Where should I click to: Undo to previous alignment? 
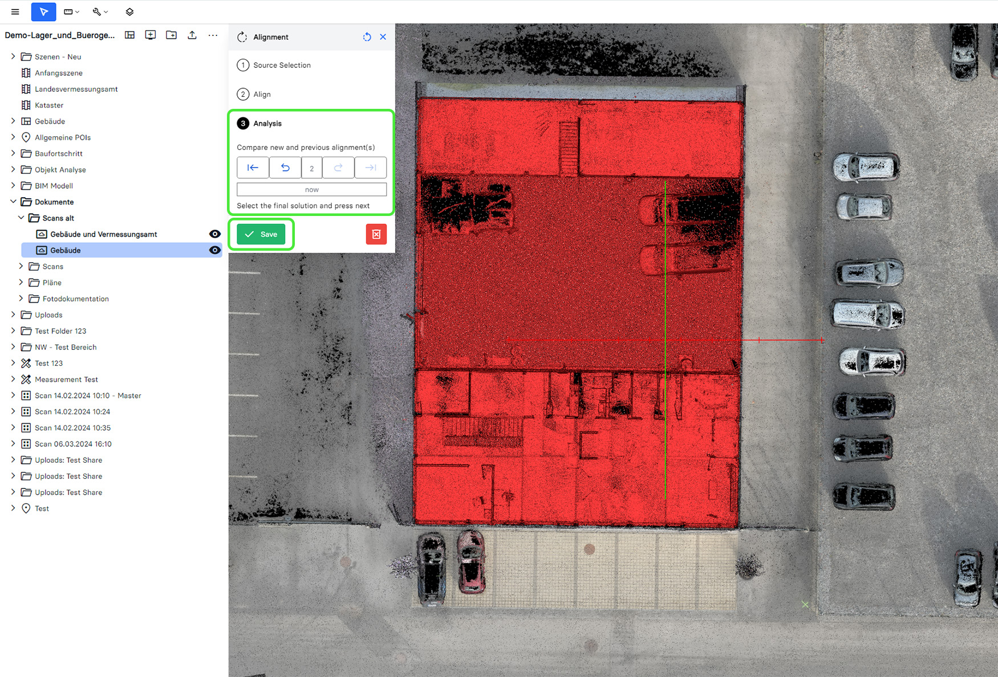285,168
